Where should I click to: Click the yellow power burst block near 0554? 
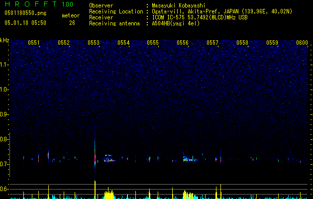[109, 194]
